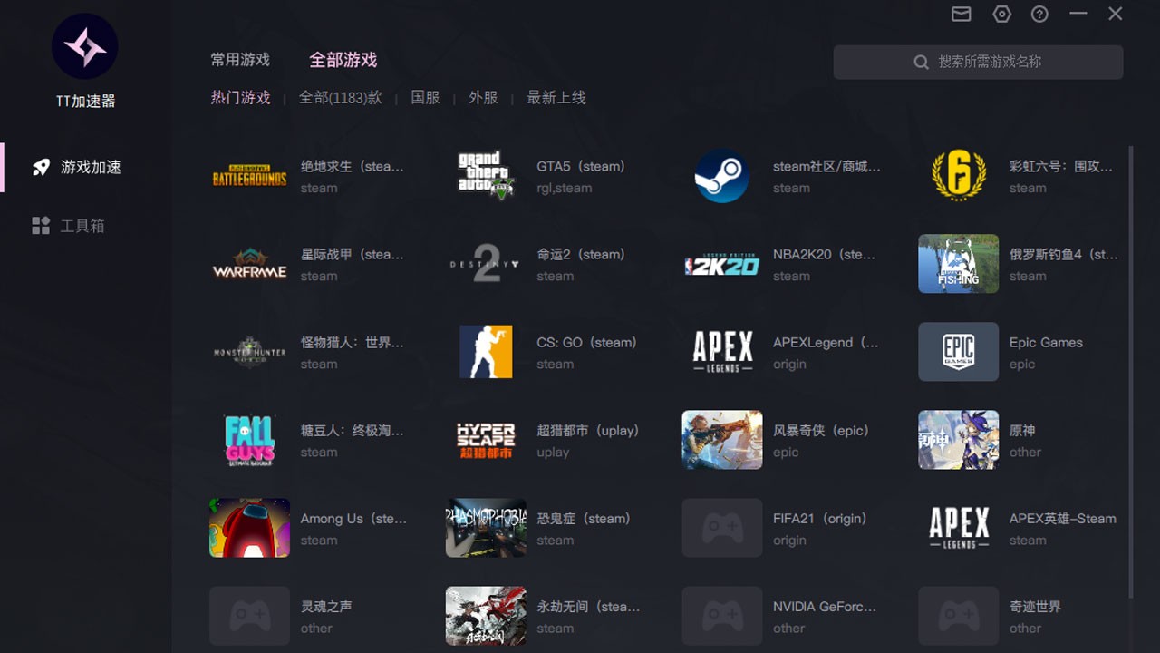Open the Russian Fishing 4 thumbnail
The height and width of the screenshot is (653, 1160).
click(x=959, y=264)
